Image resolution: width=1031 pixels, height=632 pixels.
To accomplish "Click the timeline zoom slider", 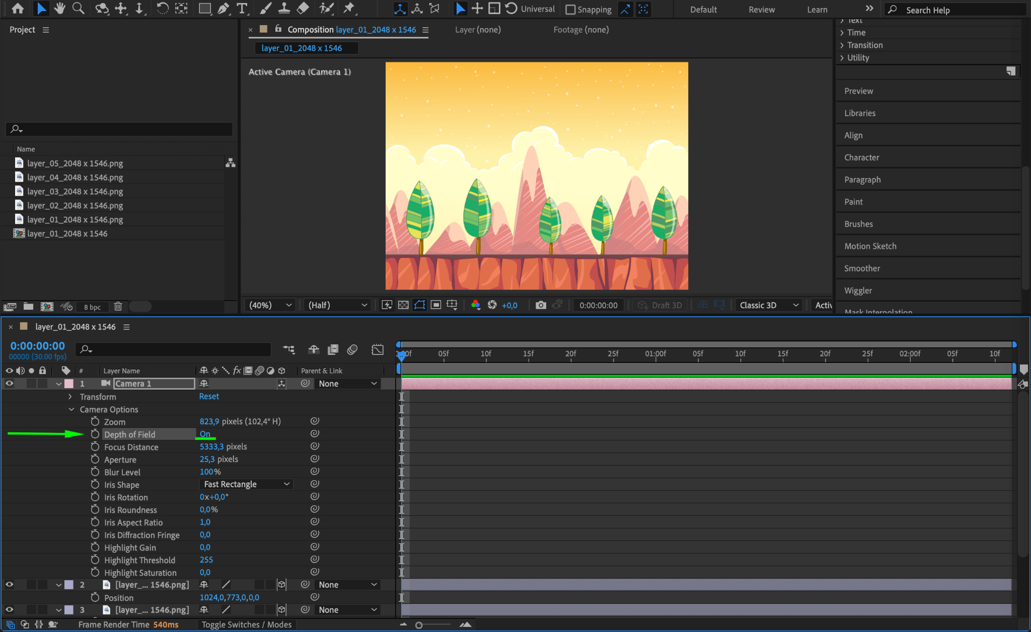I will click(x=419, y=625).
